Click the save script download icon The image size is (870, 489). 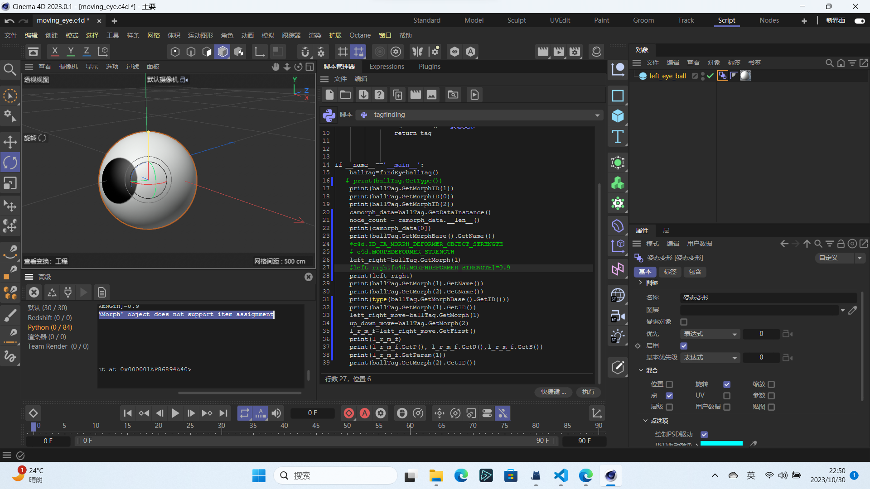pyautogui.click(x=363, y=95)
